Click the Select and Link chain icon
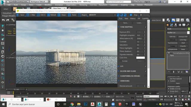This screenshot has width=191, height=107. click(x=13, y=20)
